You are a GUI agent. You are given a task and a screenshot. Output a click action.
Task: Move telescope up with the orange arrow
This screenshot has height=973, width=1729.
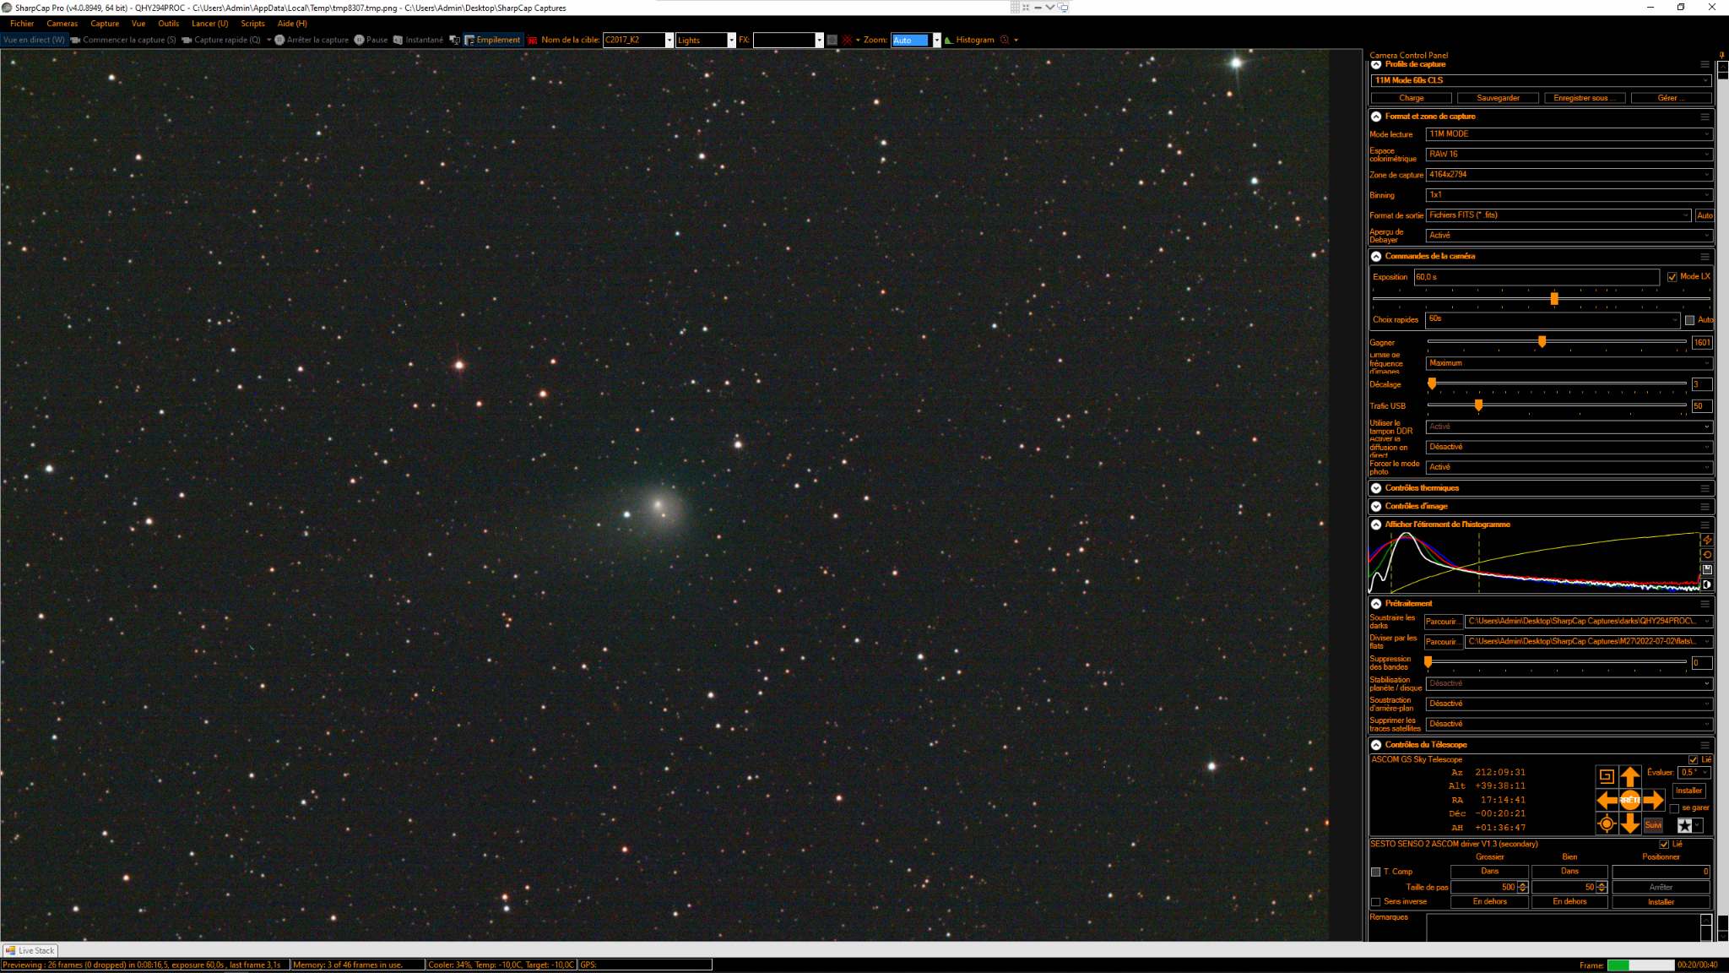coord(1629,776)
